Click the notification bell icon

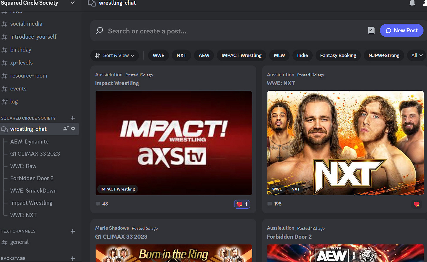point(412,3)
